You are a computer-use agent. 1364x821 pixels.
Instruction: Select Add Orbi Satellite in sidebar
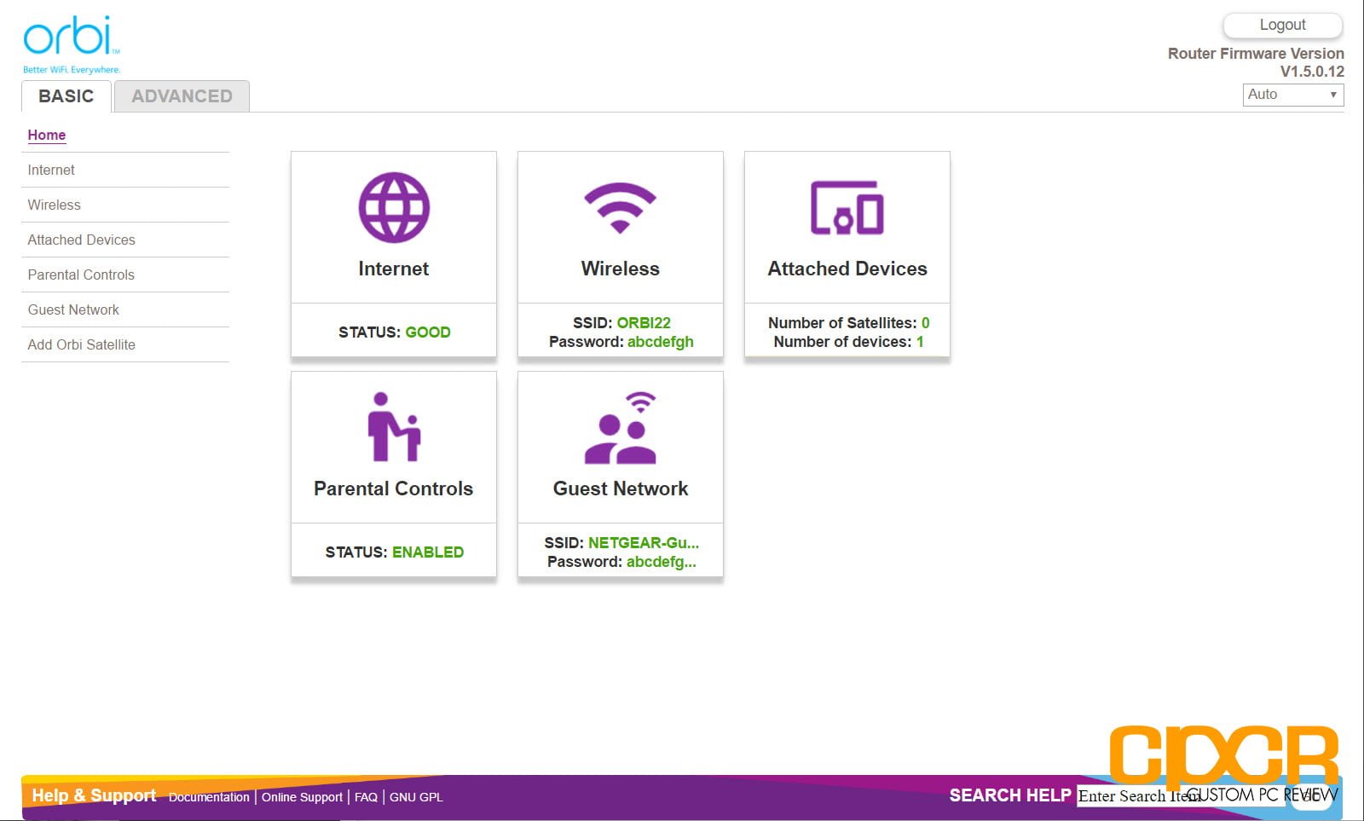pos(81,344)
